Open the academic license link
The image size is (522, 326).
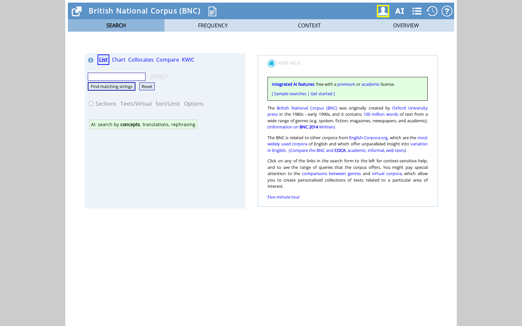[371, 84]
